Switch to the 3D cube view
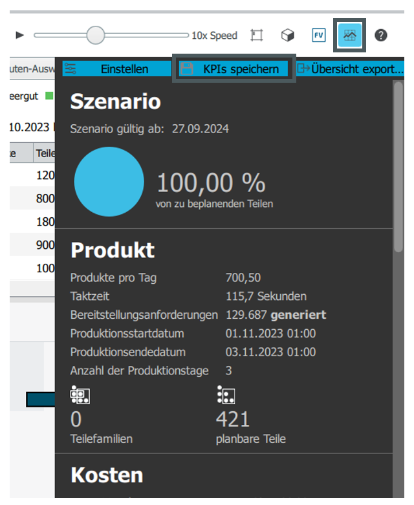The height and width of the screenshot is (505, 414). (288, 36)
